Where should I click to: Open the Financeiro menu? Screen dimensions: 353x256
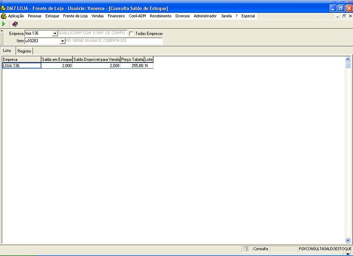(116, 16)
